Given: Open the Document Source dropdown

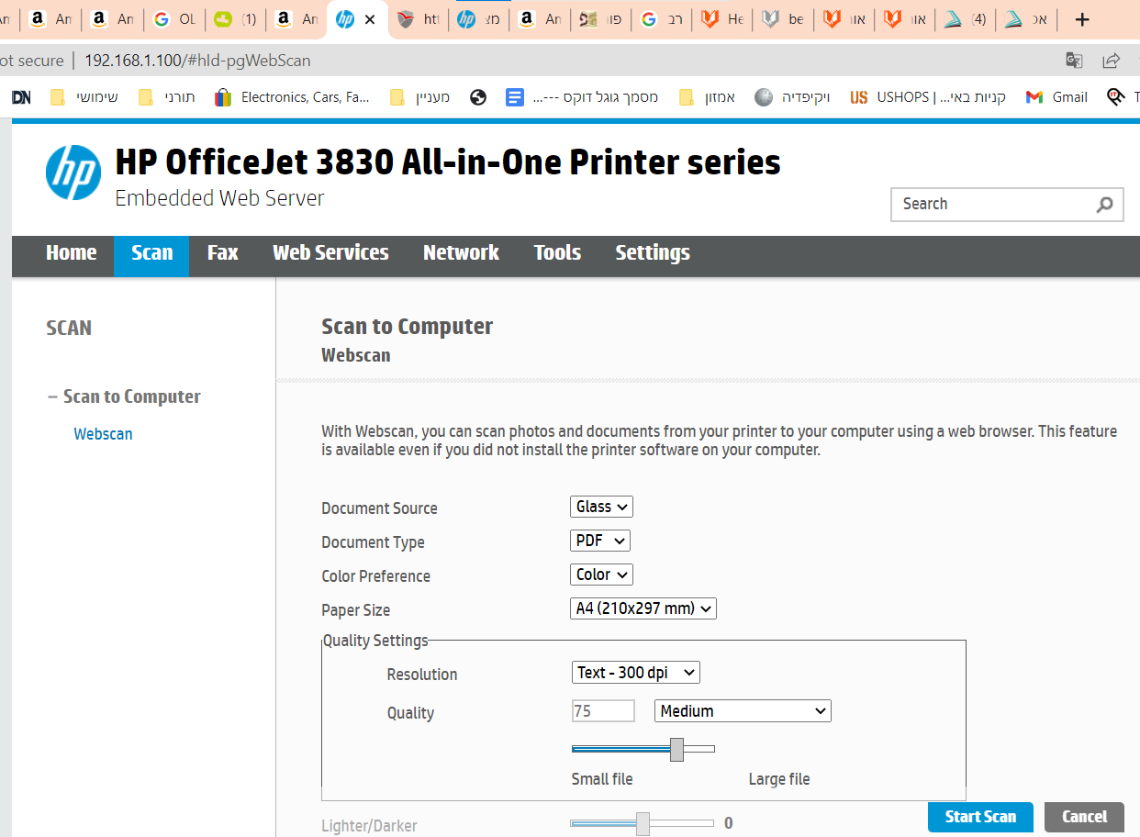Looking at the screenshot, I should [601, 507].
